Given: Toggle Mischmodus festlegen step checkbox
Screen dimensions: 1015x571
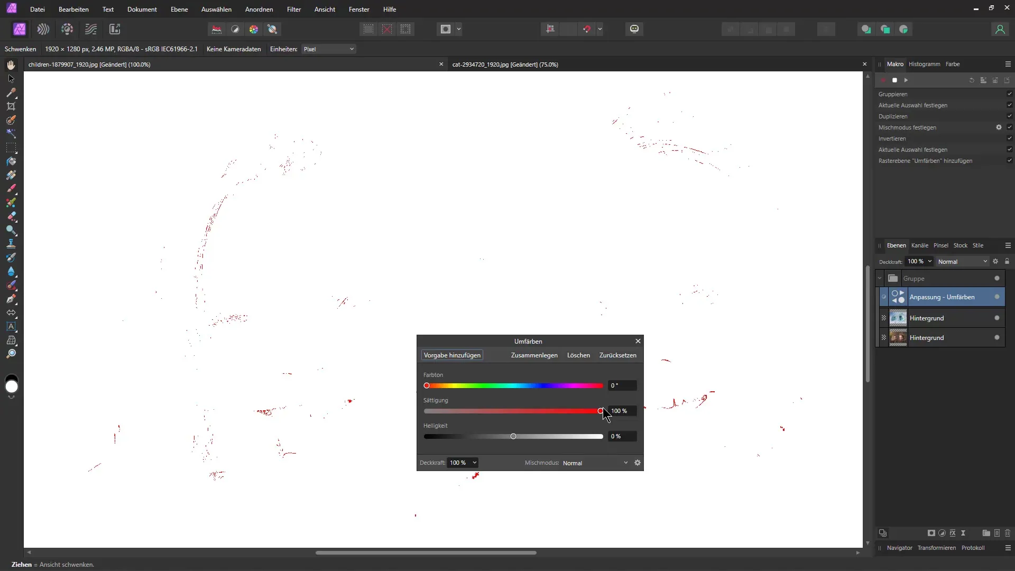Looking at the screenshot, I should [1009, 127].
